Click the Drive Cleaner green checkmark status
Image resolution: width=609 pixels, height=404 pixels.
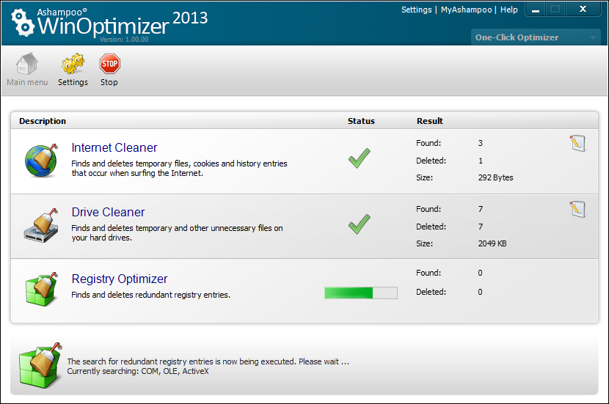point(360,224)
